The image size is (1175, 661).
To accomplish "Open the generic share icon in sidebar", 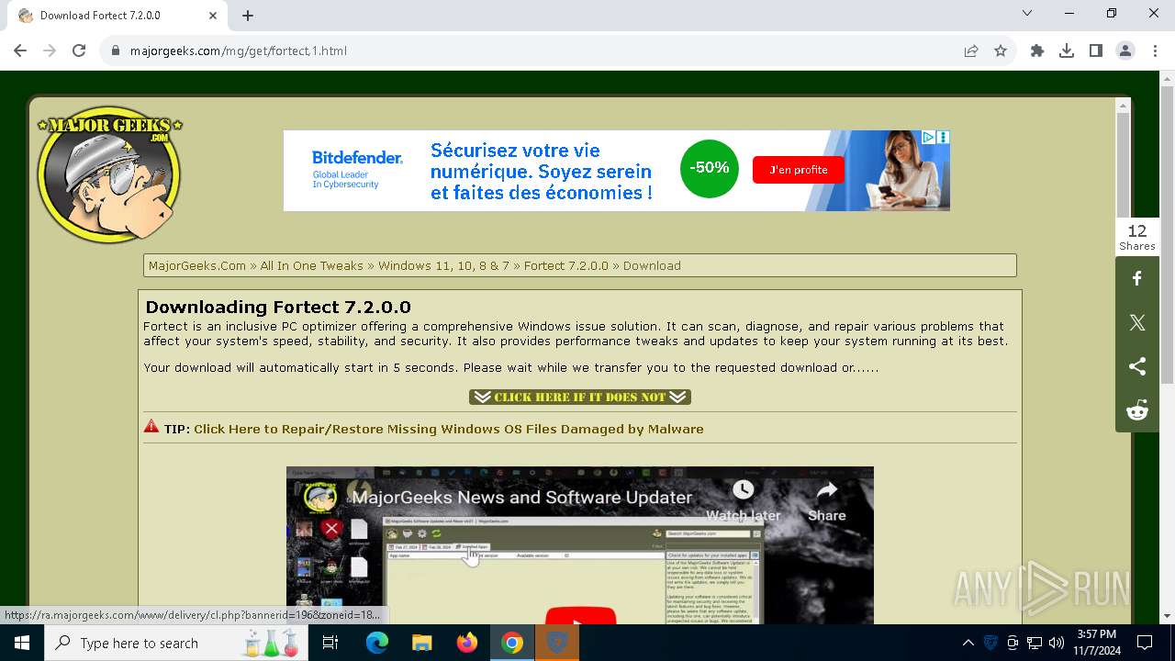I will click(1137, 366).
